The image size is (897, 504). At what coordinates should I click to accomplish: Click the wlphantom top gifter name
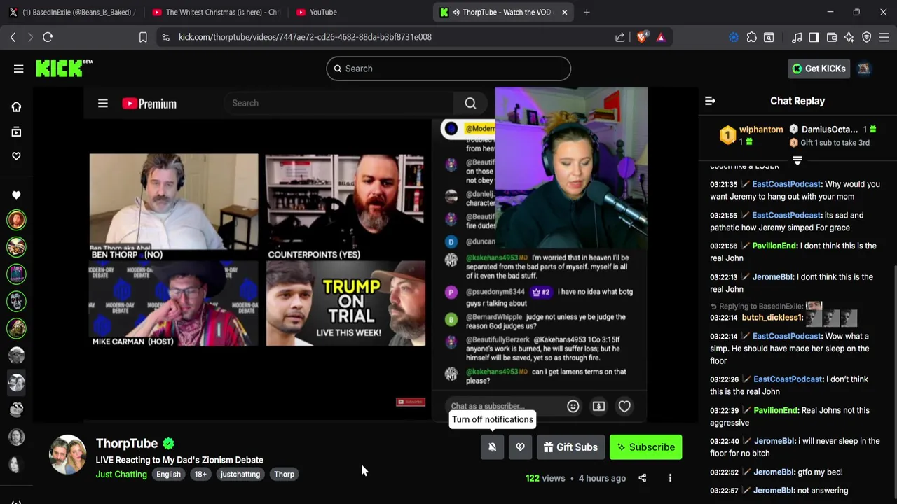pyautogui.click(x=761, y=129)
